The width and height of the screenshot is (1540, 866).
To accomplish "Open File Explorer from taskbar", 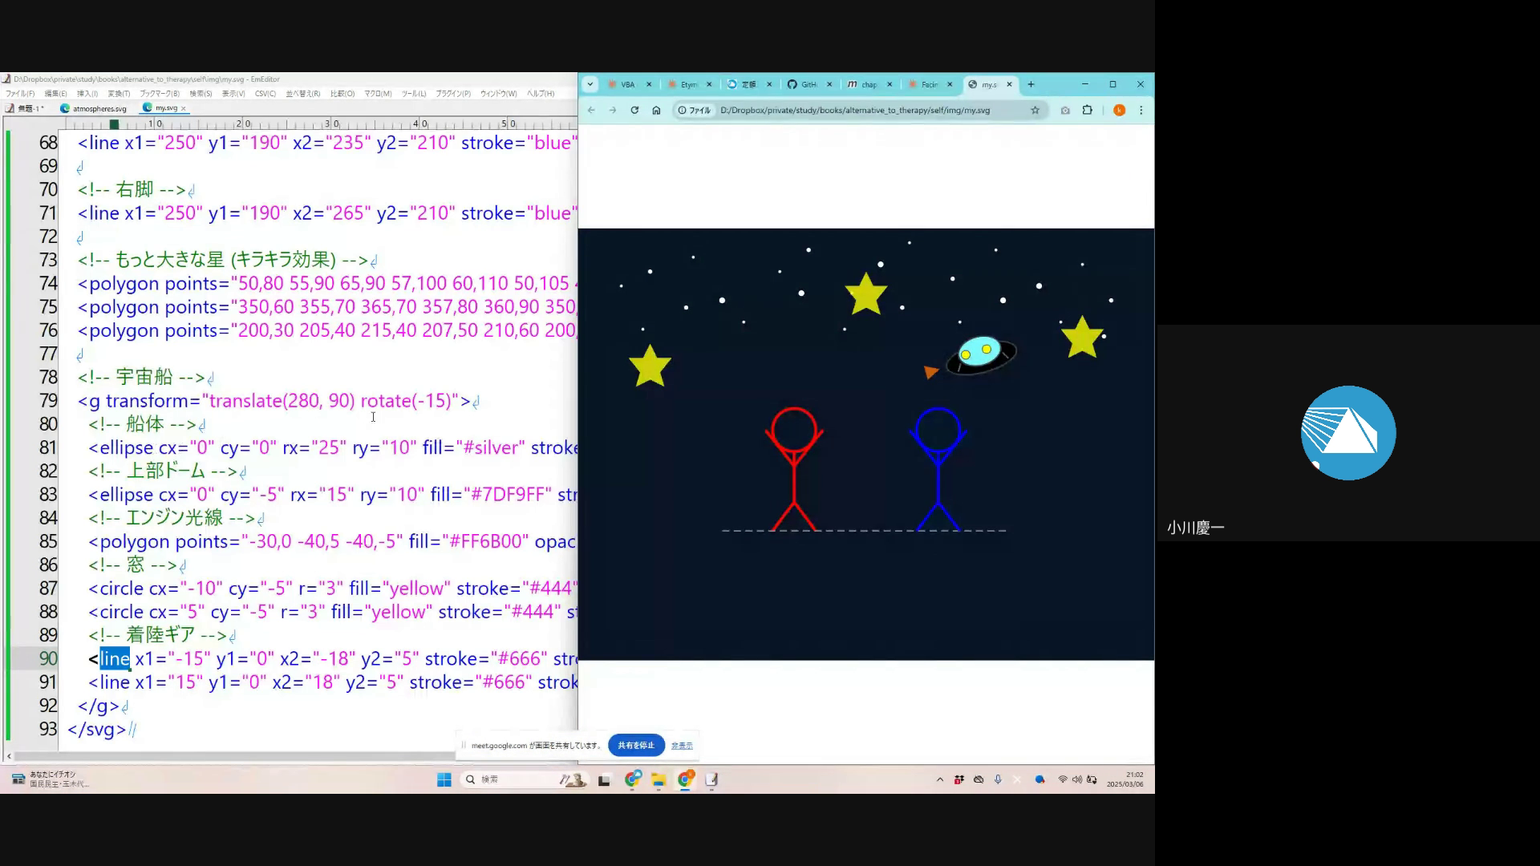I will click(x=659, y=779).
